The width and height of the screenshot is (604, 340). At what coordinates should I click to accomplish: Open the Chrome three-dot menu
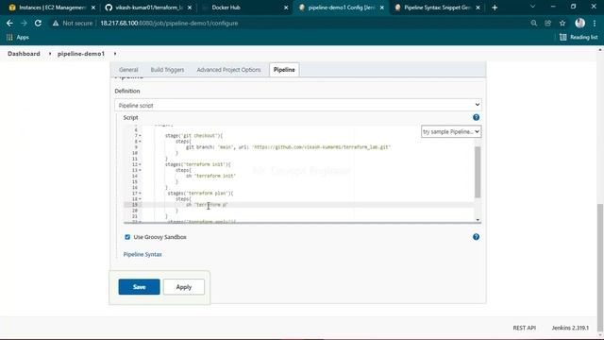pyautogui.click(x=595, y=23)
